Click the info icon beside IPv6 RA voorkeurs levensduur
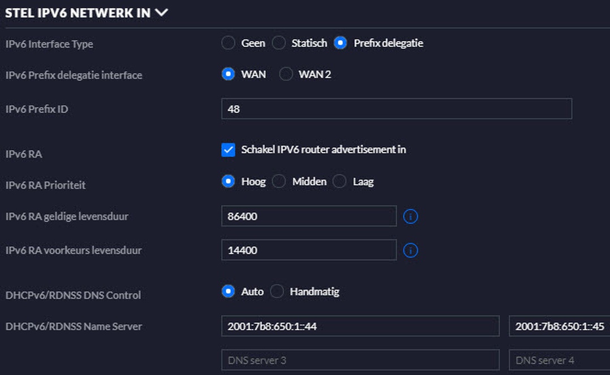The height and width of the screenshot is (375, 610). coord(410,250)
